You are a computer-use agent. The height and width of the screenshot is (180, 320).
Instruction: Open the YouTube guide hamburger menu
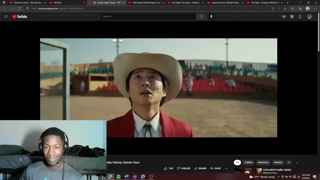(x=6, y=16)
